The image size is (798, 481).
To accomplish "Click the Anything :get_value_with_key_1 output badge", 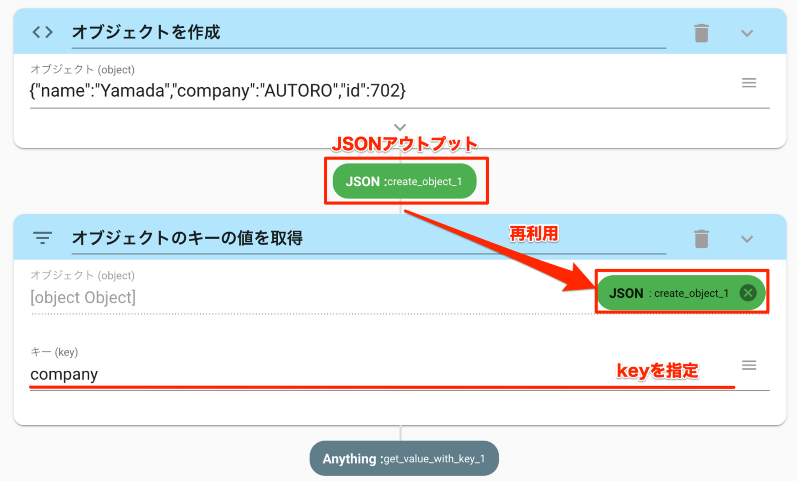I will [404, 458].
